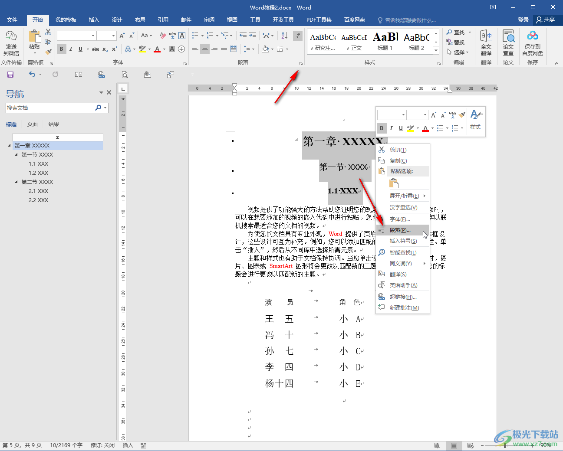Viewport: 563px width, 451px height.
Task: Click the Decrease Indent icon
Action: [x=243, y=36]
